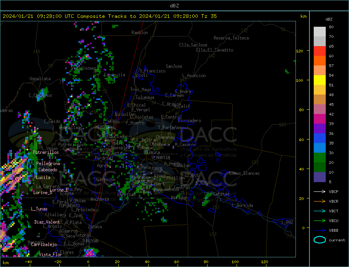Click the 'Cabecedo' map label
This screenshot has width=349, height=267.
48,170
